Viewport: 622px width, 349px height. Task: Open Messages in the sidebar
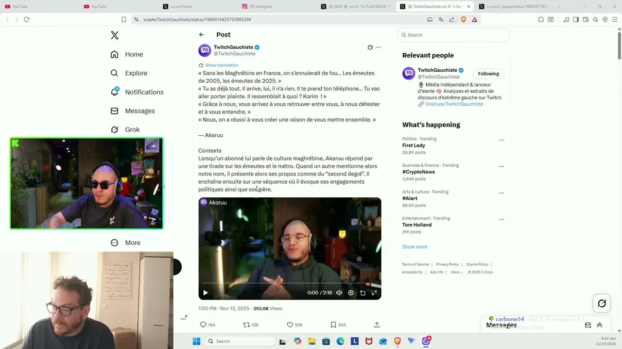point(133,111)
